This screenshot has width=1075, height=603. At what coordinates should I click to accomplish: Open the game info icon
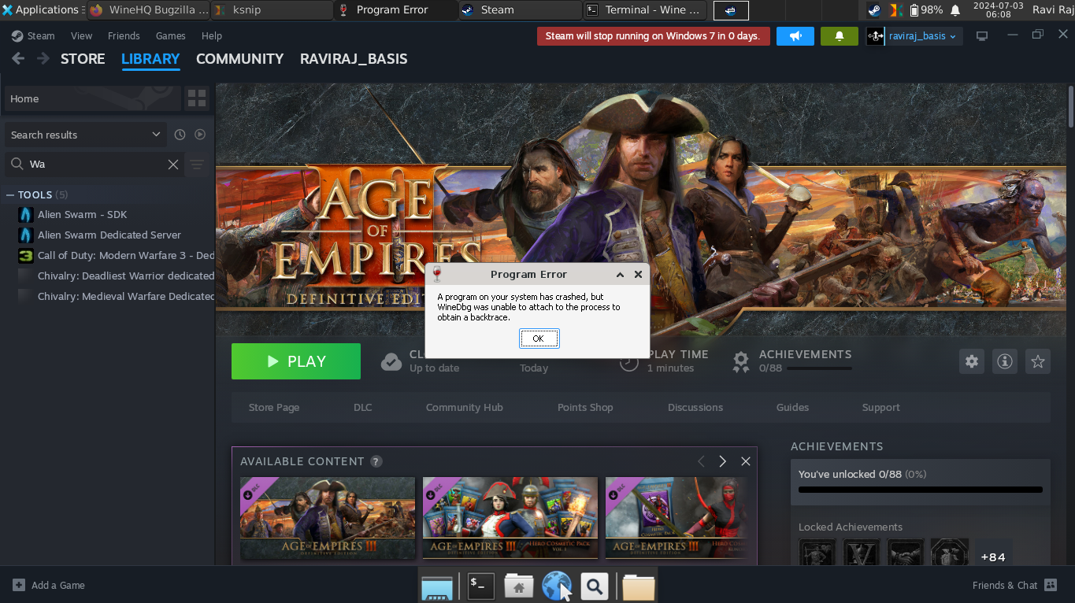[1005, 361]
